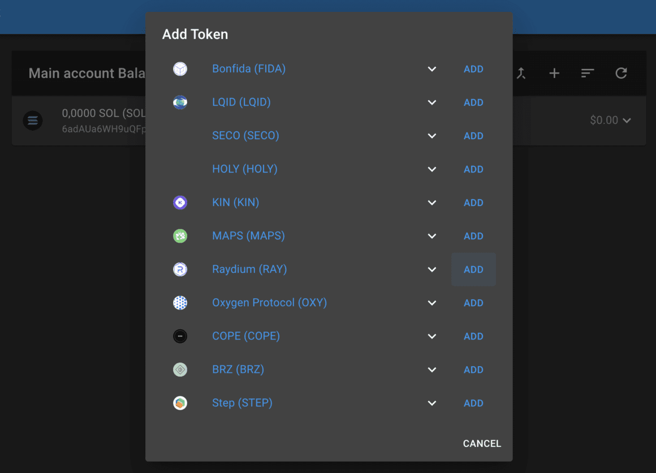Open the sort balances icon
The image size is (656, 473).
(588, 73)
